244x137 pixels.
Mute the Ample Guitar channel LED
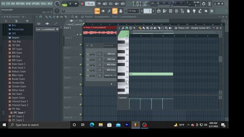click(x=88, y=75)
